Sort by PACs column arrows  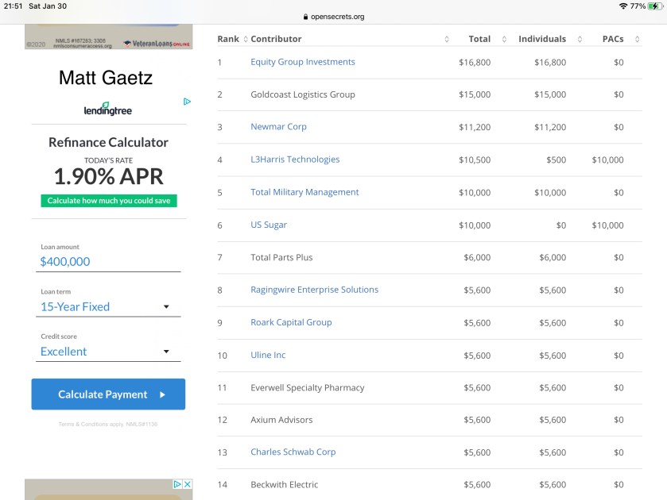pyautogui.click(x=638, y=39)
